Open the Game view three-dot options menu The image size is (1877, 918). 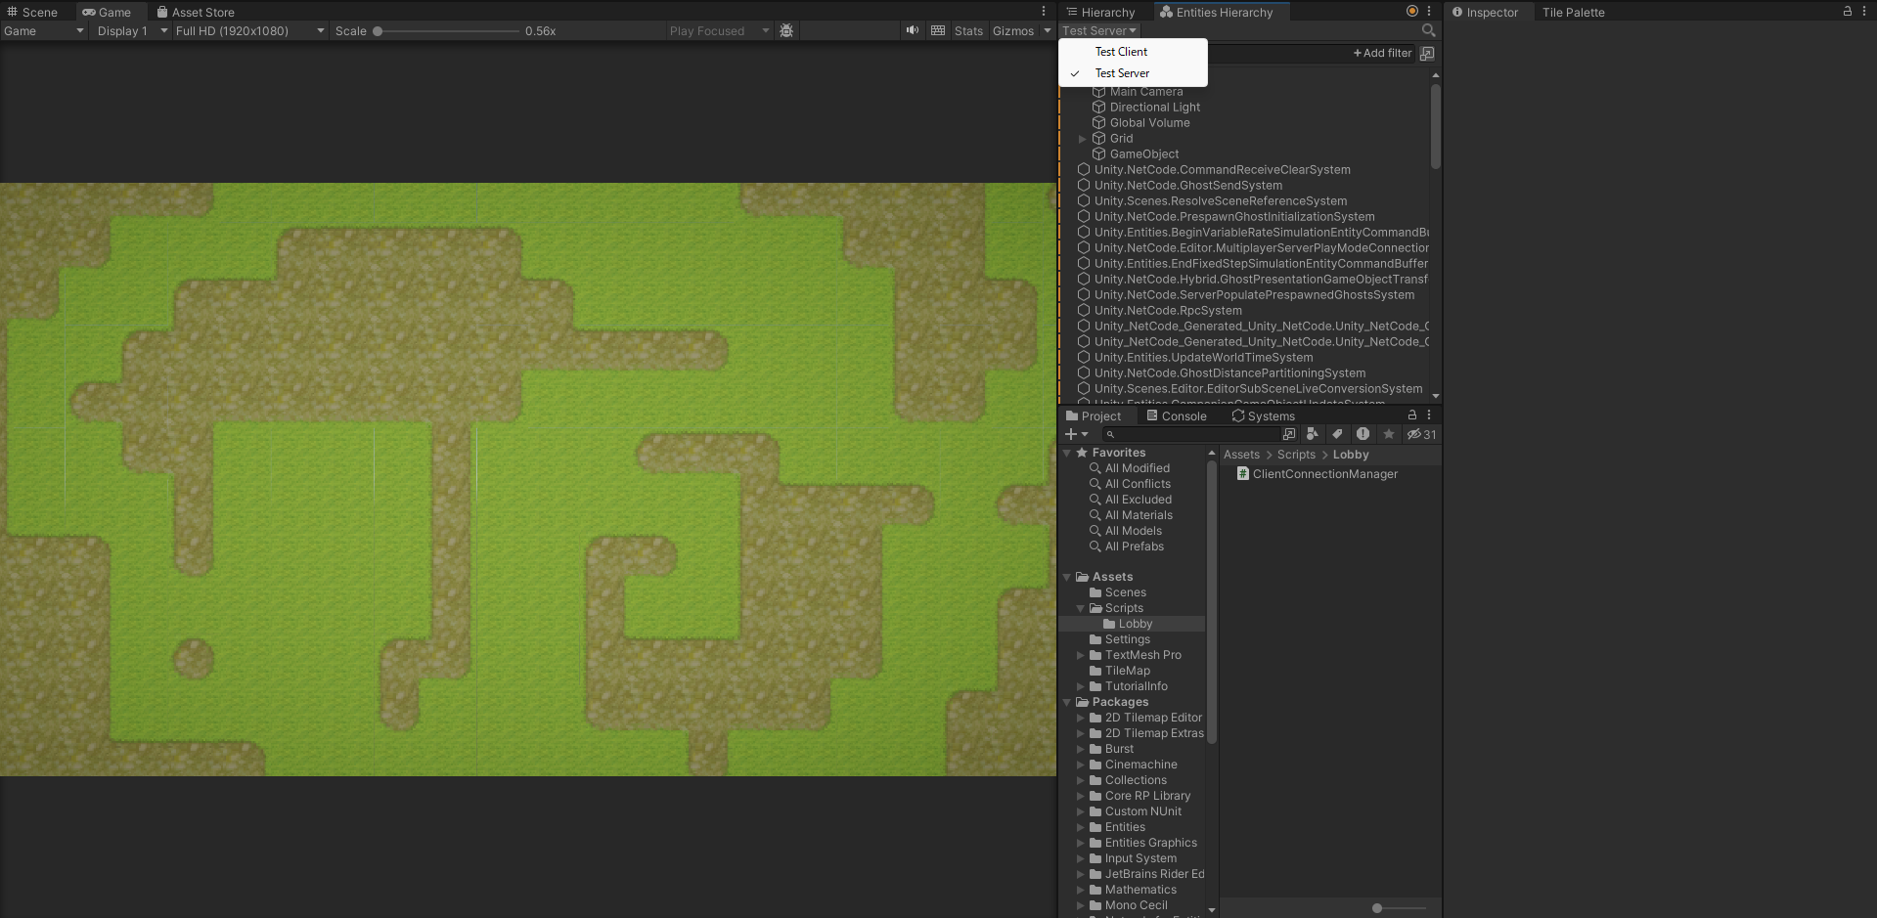[1044, 12]
